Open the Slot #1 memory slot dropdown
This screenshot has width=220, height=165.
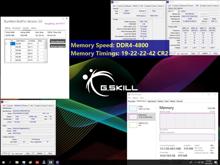[174, 12]
